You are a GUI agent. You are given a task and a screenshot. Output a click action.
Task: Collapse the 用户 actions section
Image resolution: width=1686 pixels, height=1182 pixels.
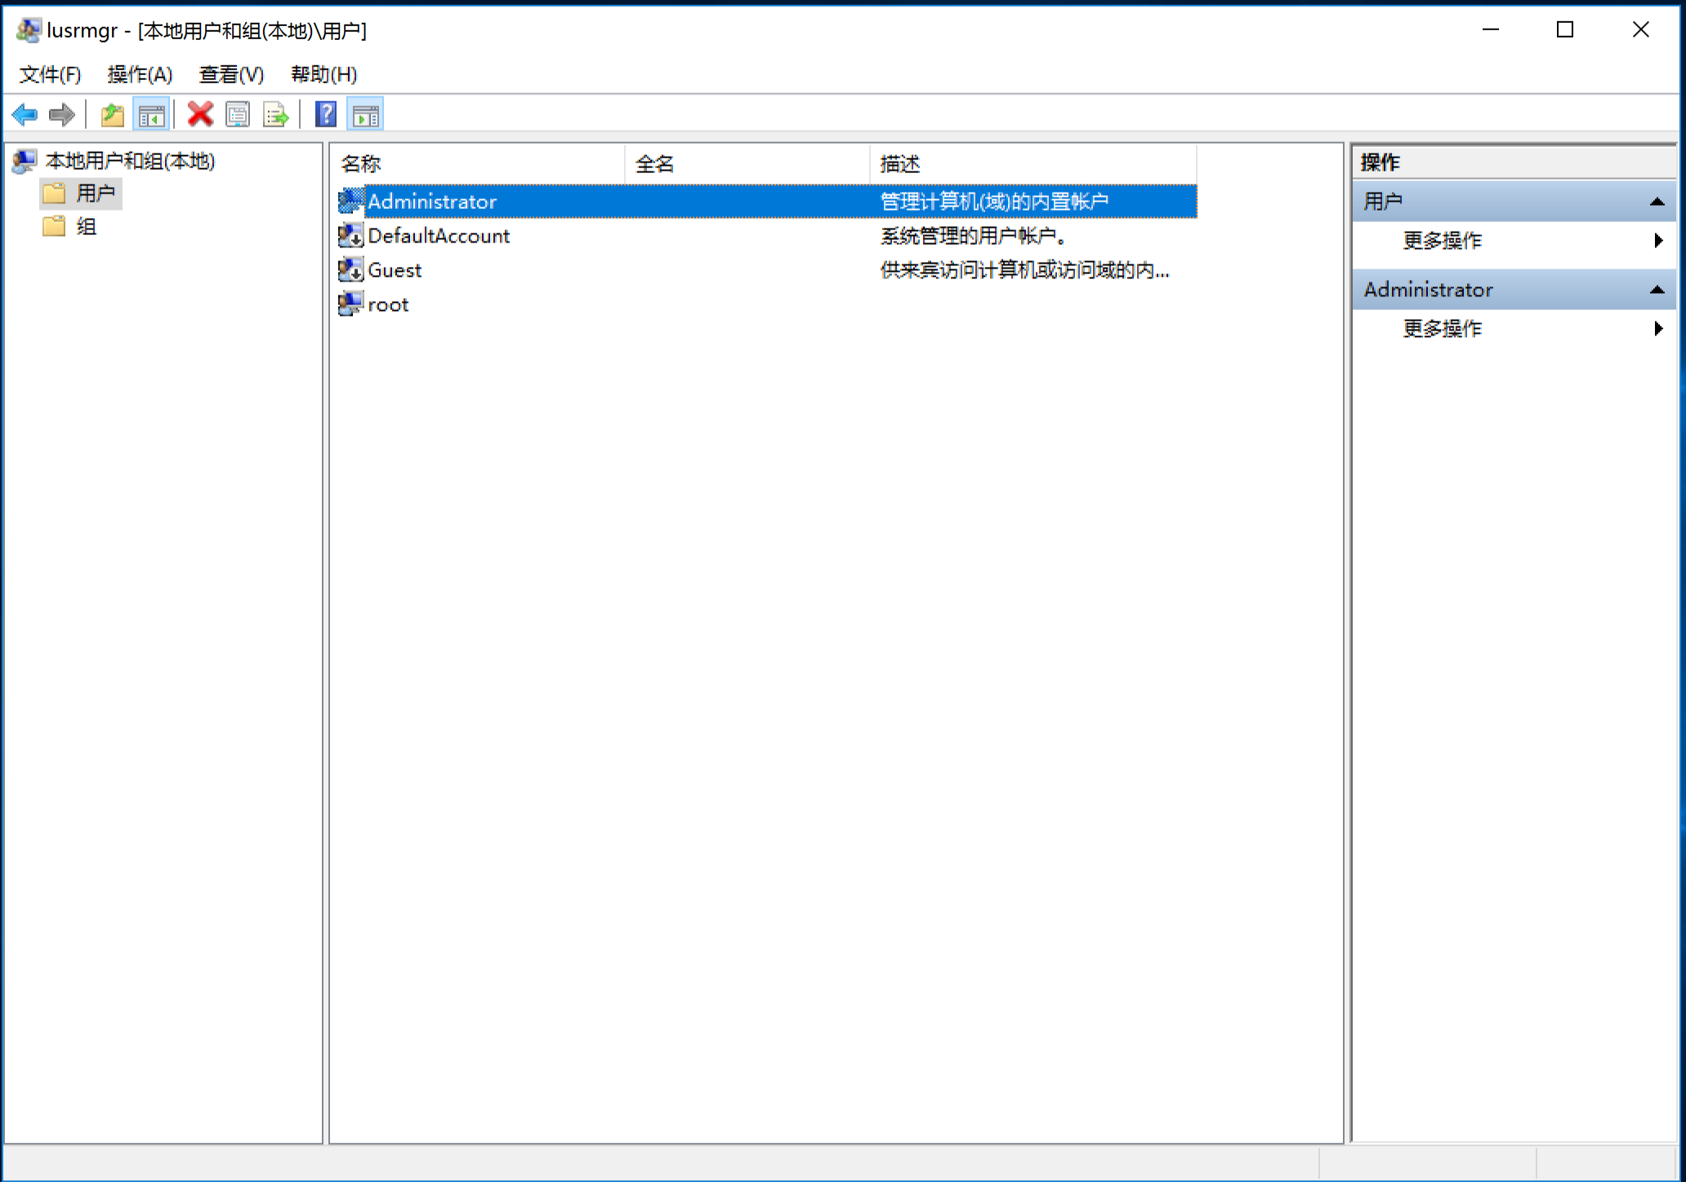coord(1657,202)
